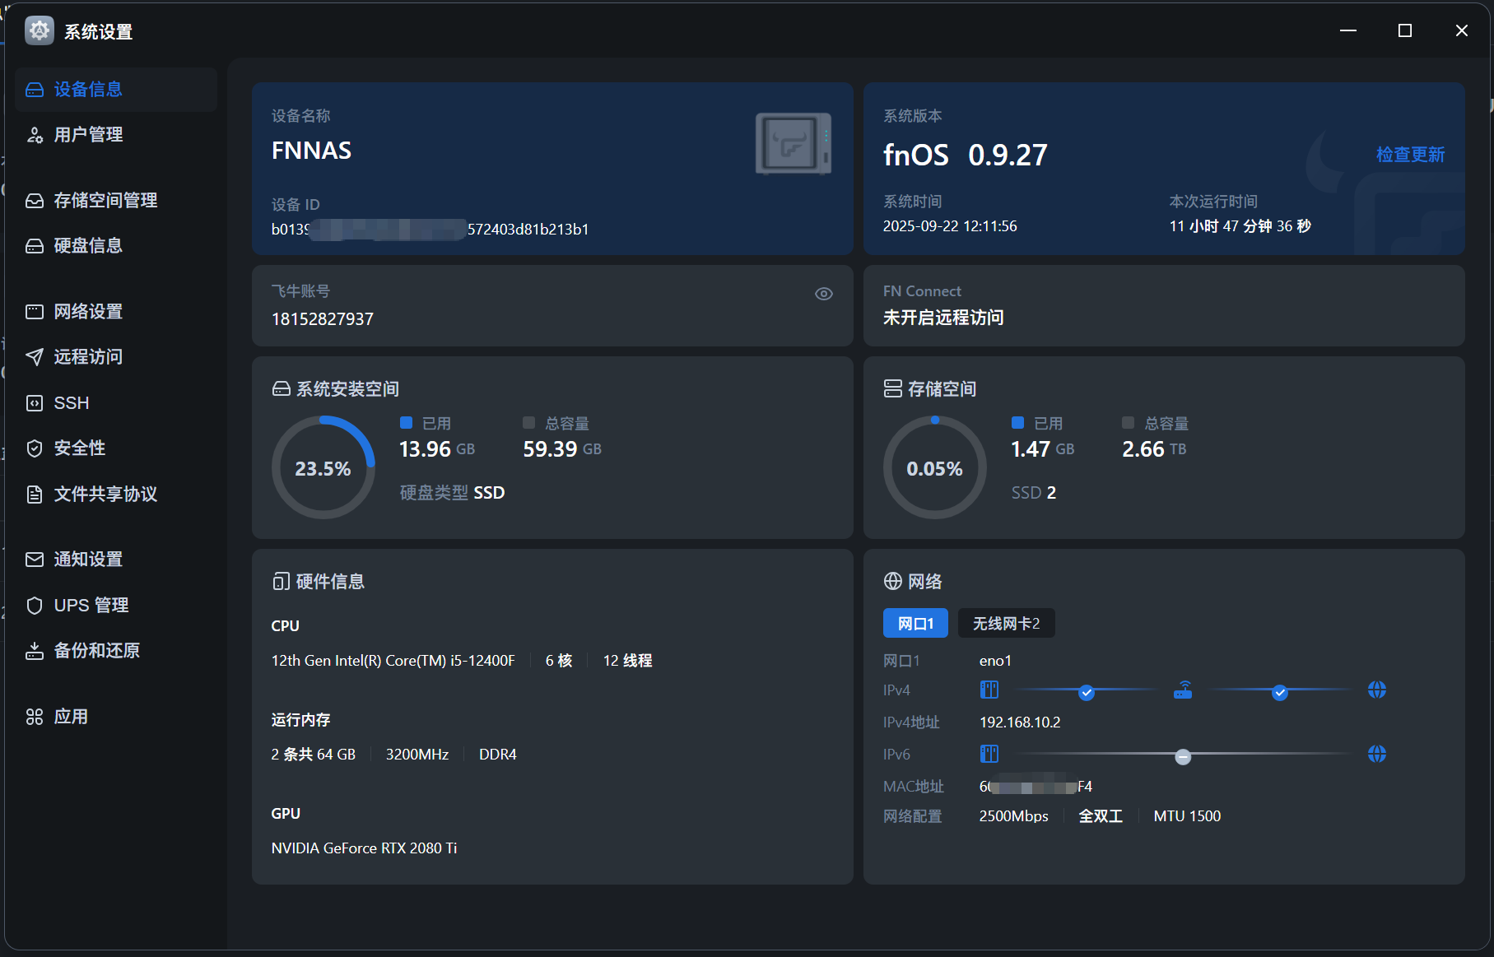Open 用户管理 in the sidebar
This screenshot has width=1494, height=957.
click(116, 135)
